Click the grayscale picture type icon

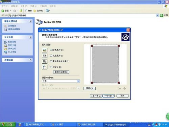click(x=45, y=56)
